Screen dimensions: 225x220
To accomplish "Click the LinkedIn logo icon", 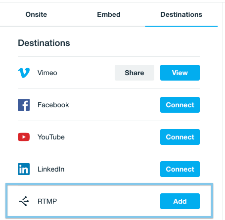I will click(24, 169).
